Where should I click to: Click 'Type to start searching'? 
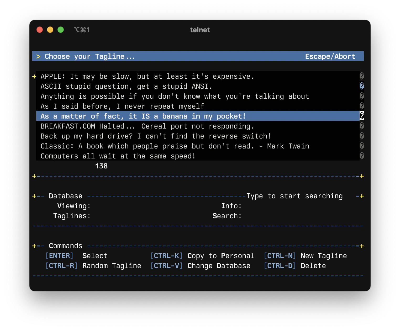294,196
